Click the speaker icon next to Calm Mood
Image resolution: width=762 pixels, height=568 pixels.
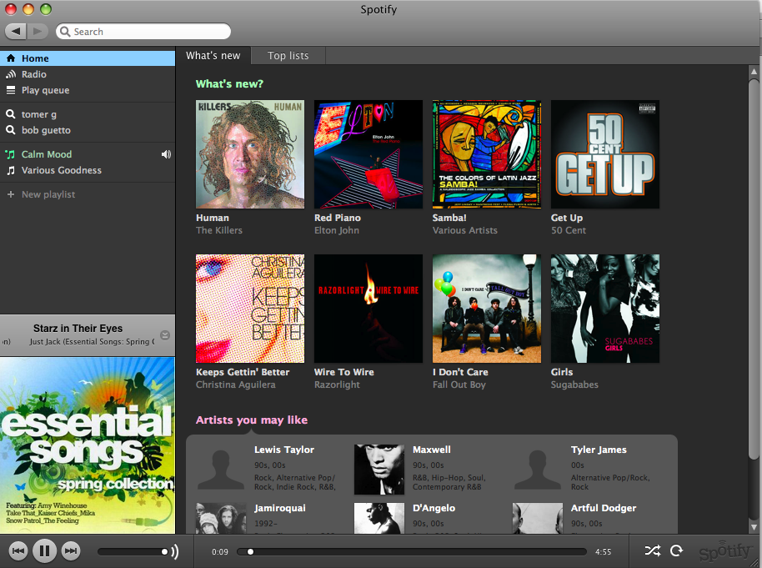pos(166,154)
